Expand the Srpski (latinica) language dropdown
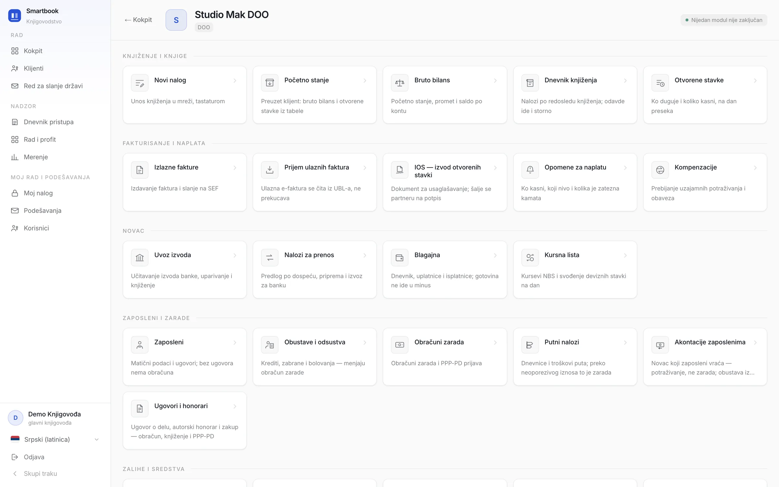This screenshot has width=779, height=487. (x=55, y=439)
